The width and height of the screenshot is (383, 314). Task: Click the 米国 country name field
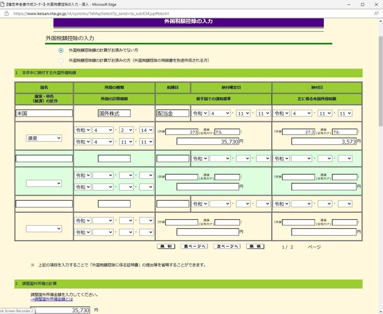[44, 114]
